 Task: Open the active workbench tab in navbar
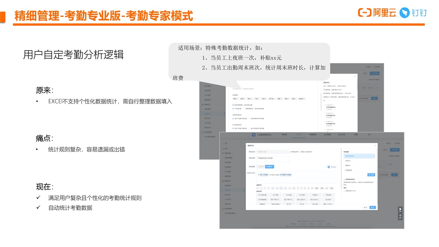[299, 135]
